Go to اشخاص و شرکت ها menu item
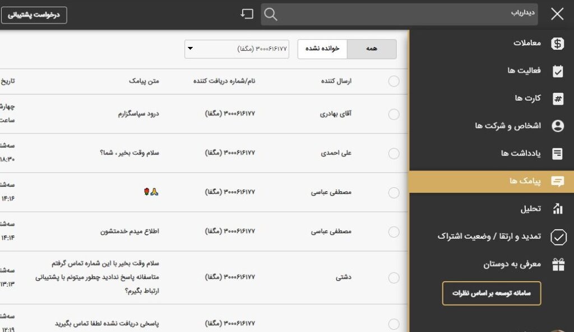The height and width of the screenshot is (332, 574). [508, 126]
